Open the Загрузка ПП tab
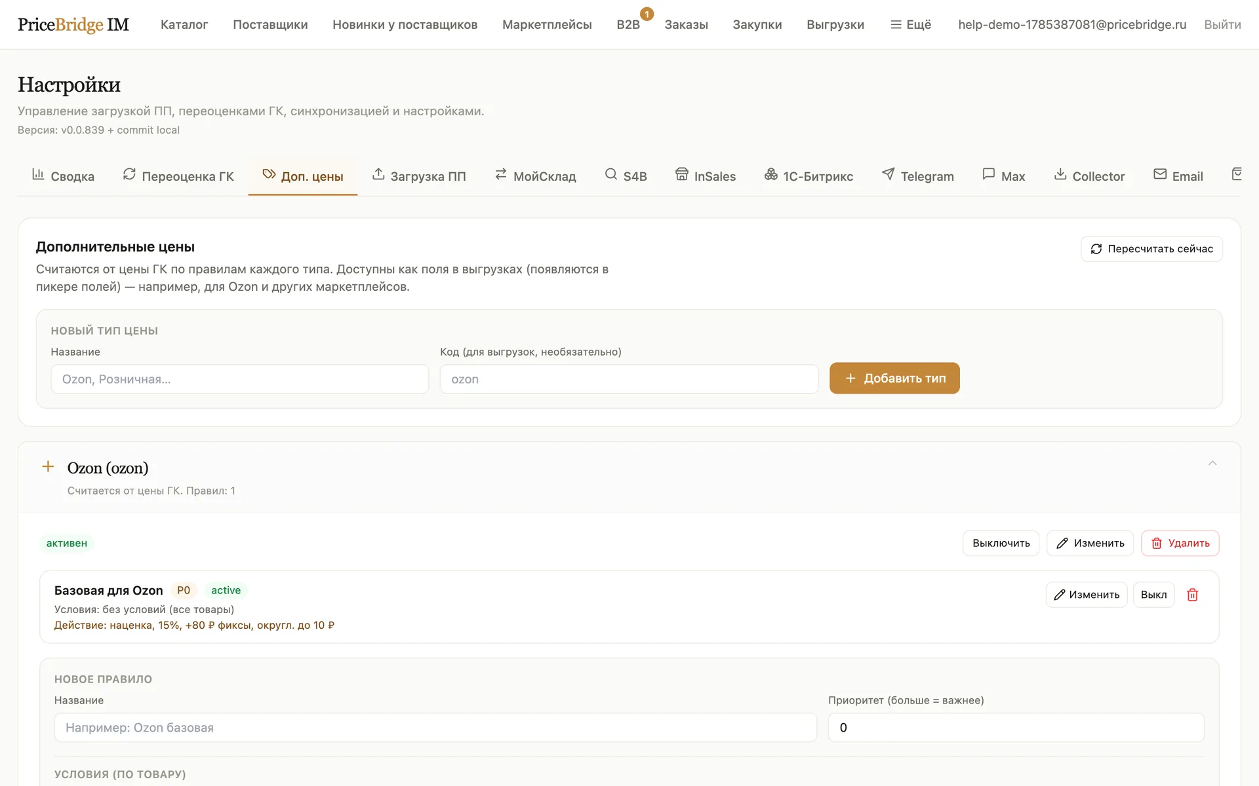This screenshot has height=786, width=1259. tap(418, 176)
